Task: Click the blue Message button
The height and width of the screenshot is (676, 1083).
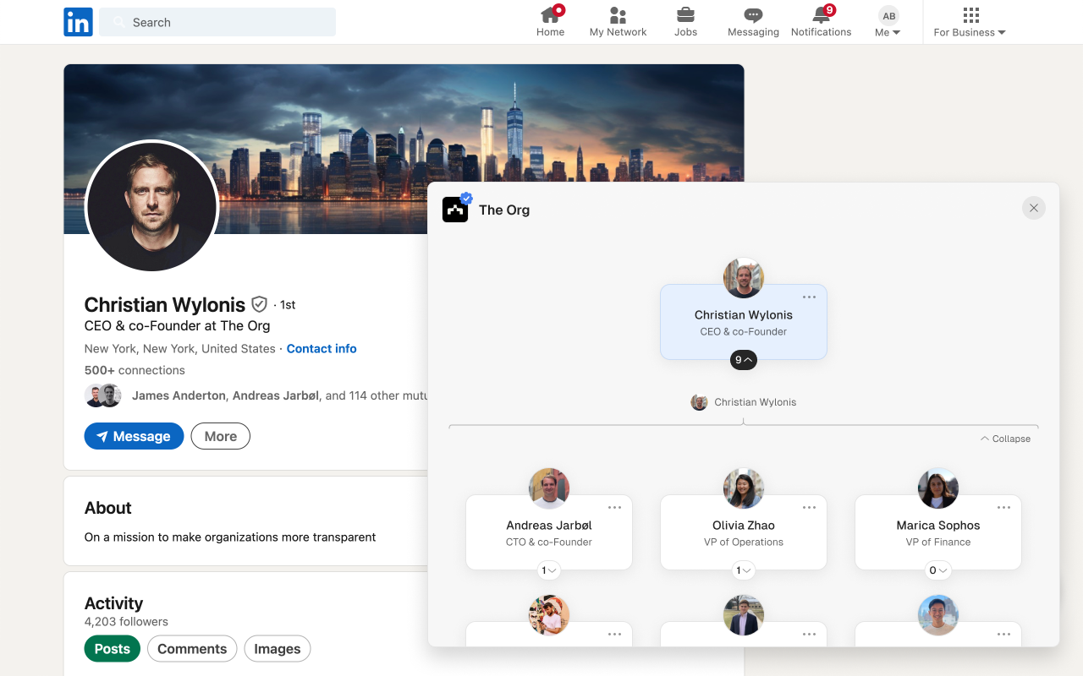Action: 134,436
